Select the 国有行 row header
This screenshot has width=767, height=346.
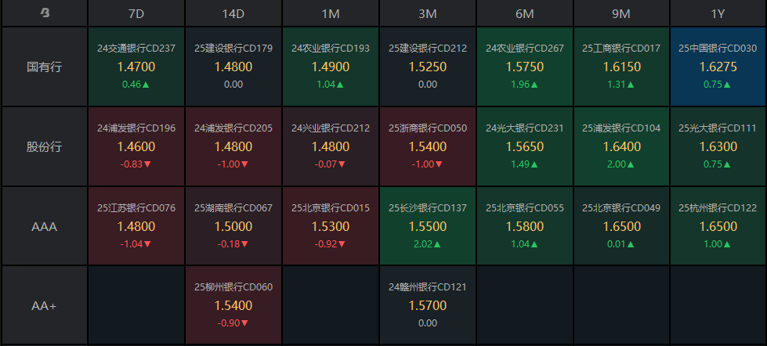click(x=45, y=67)
